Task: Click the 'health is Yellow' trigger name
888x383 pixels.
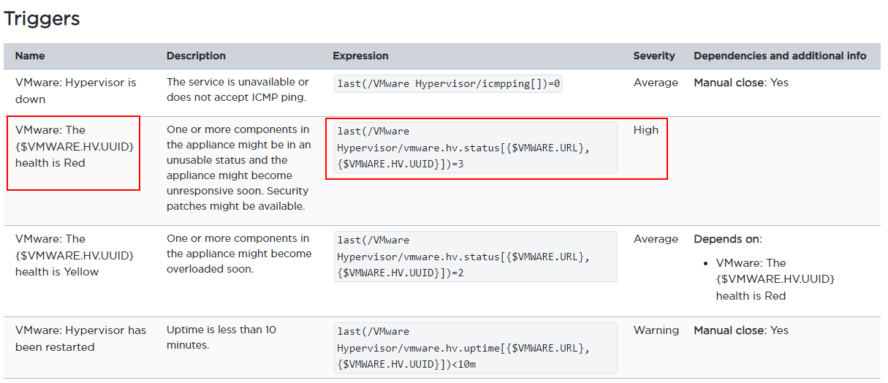Action: 75,255
